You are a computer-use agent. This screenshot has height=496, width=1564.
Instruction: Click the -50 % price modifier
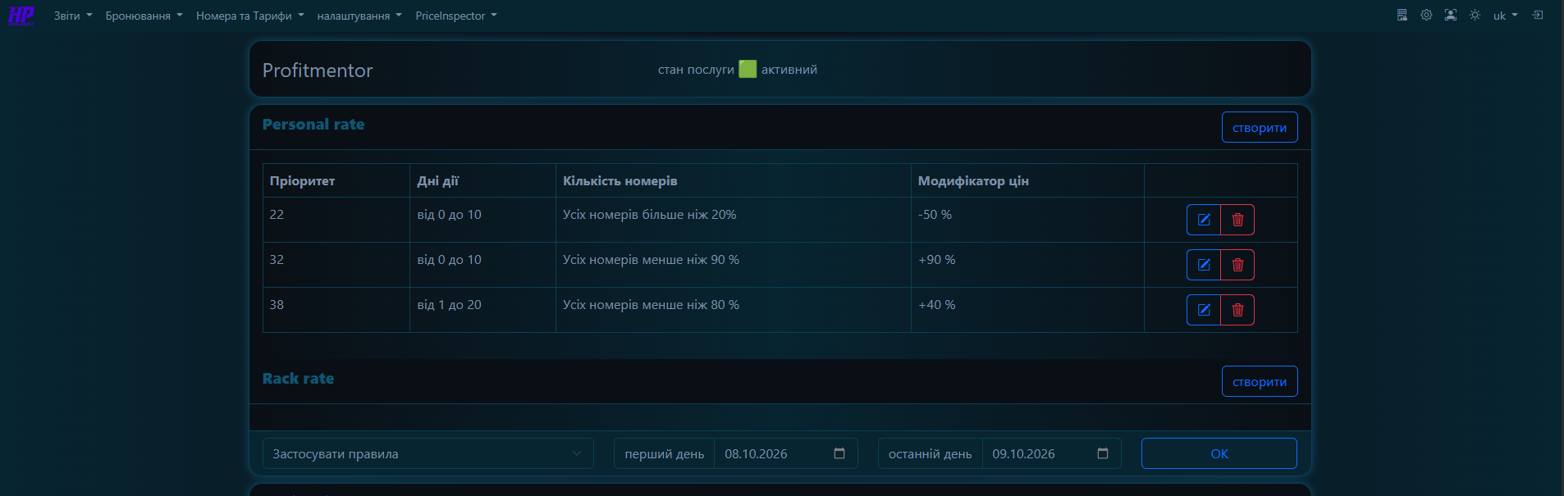coord(935,215)
